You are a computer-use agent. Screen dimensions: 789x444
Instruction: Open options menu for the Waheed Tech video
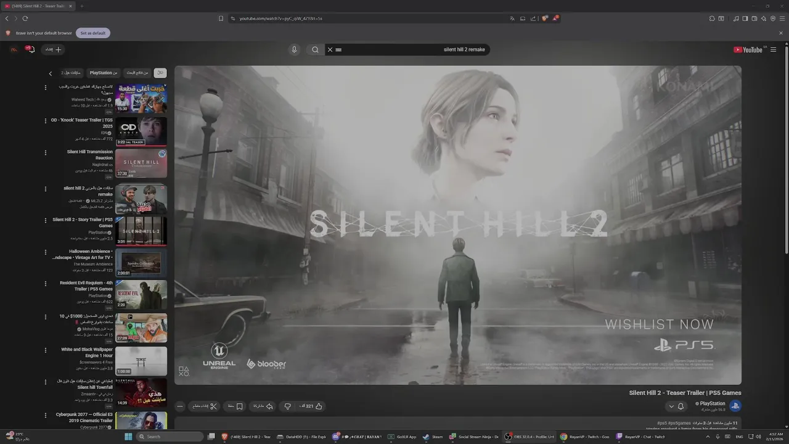click(x=45, y=88)
